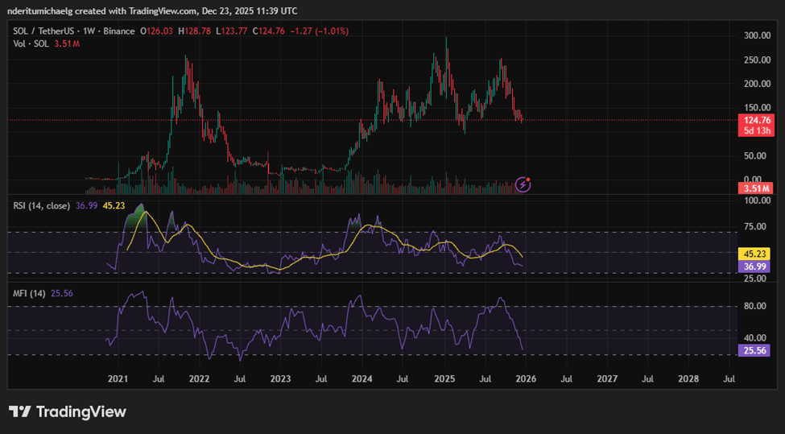Viewport: 785px width, 434px height.
Task: Open the RSI (14, close) indicator legend
Action: click(x=42, y=206)
